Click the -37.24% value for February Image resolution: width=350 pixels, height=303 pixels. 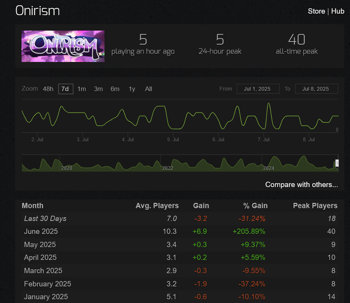(252, 284)
